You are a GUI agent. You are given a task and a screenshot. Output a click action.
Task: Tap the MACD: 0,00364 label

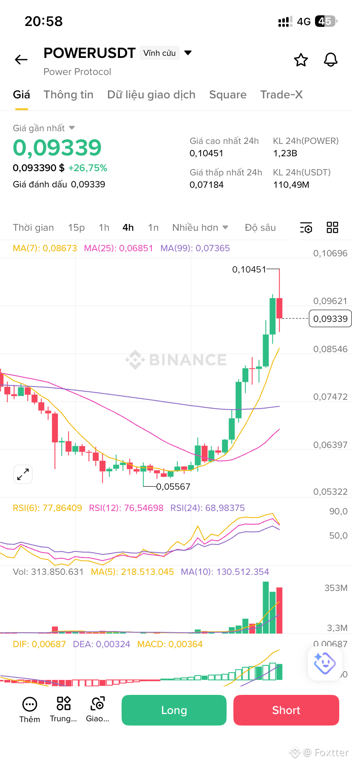170,644
